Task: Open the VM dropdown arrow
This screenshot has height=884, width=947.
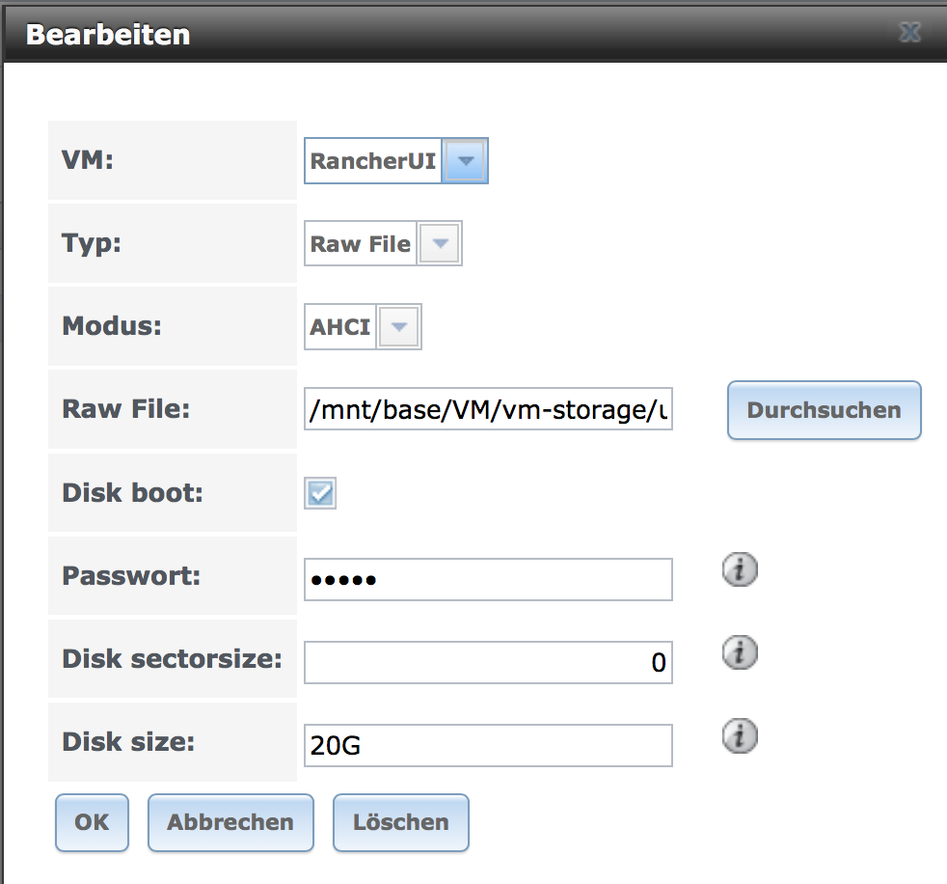Action: click(465, 161)
